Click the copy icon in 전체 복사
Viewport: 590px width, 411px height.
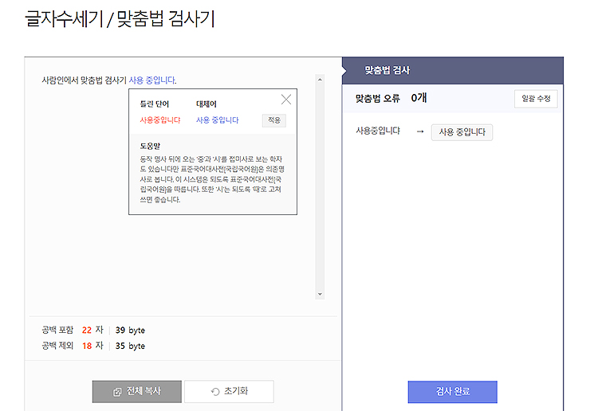tap(117, 392)
